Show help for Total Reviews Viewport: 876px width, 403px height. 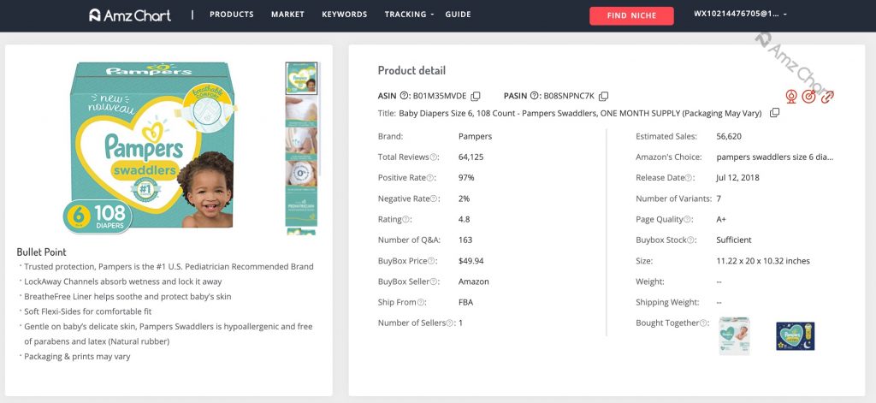coord(433,157)
